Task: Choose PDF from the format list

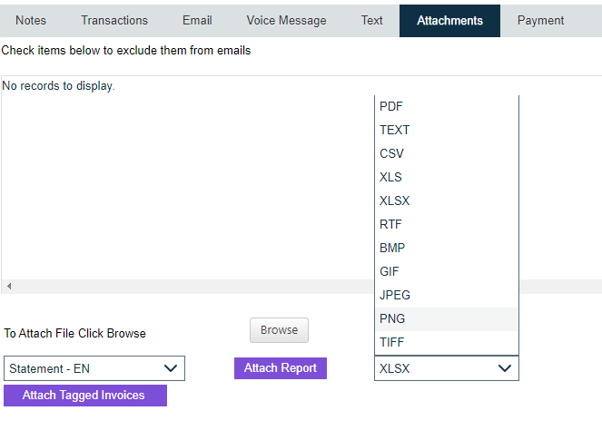Action: click(391, 106)
